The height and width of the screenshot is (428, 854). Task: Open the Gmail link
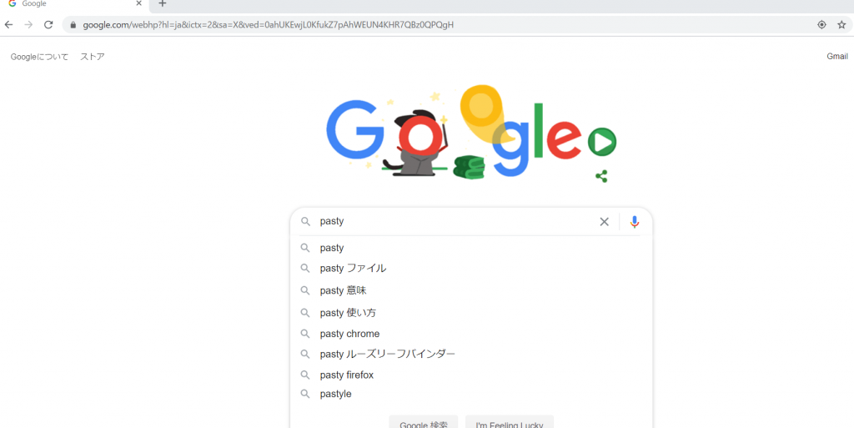point(836,57)
